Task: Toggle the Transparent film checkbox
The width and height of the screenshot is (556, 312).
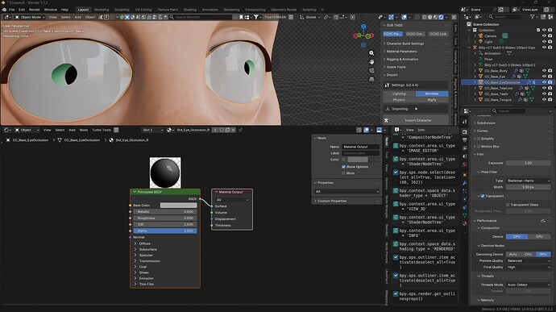Action: (x=483, y=196)
